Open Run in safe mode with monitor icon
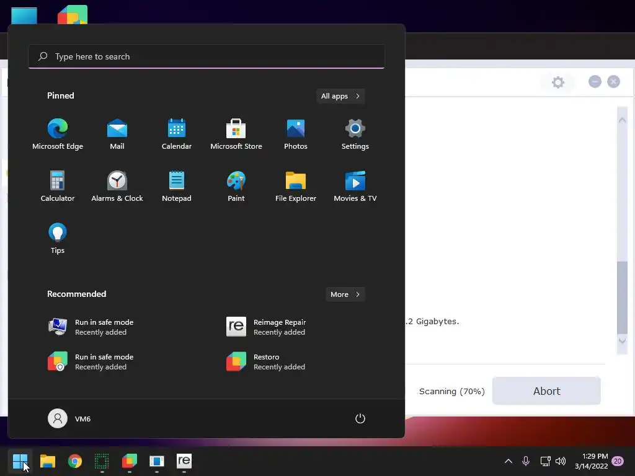This screenshot has width=635, height=476. pos(91,327)
